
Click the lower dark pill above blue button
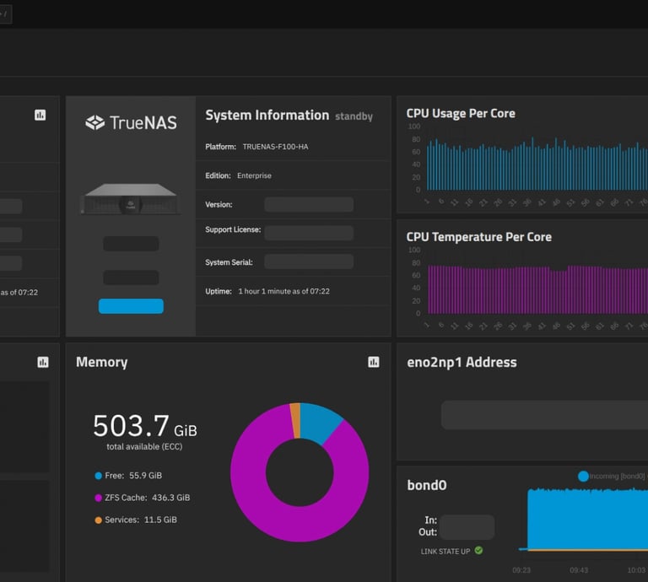click(x=131, y=278)
